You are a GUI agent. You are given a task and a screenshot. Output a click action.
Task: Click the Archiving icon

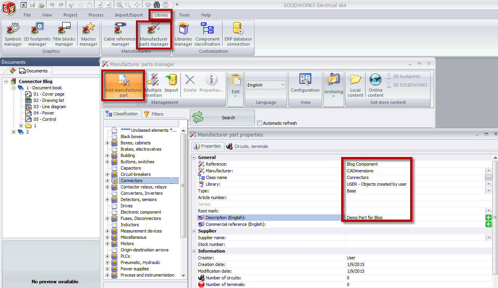pos(334,80)
